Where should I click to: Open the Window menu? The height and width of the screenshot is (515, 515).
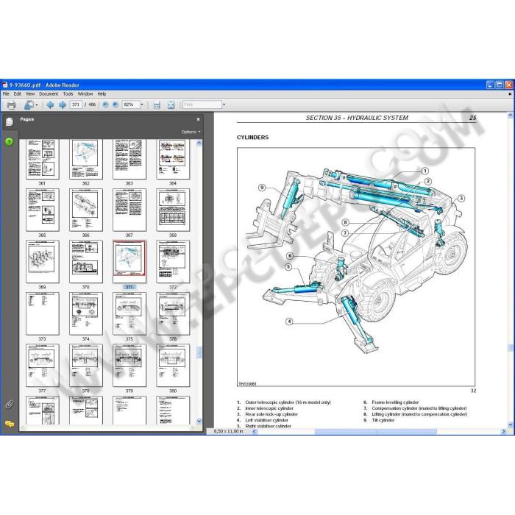[x=85, y=93]
